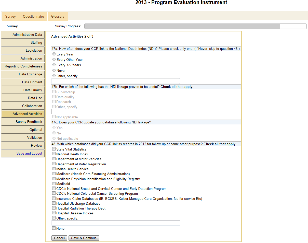Open the Questionnaire tab

point(33,16)
